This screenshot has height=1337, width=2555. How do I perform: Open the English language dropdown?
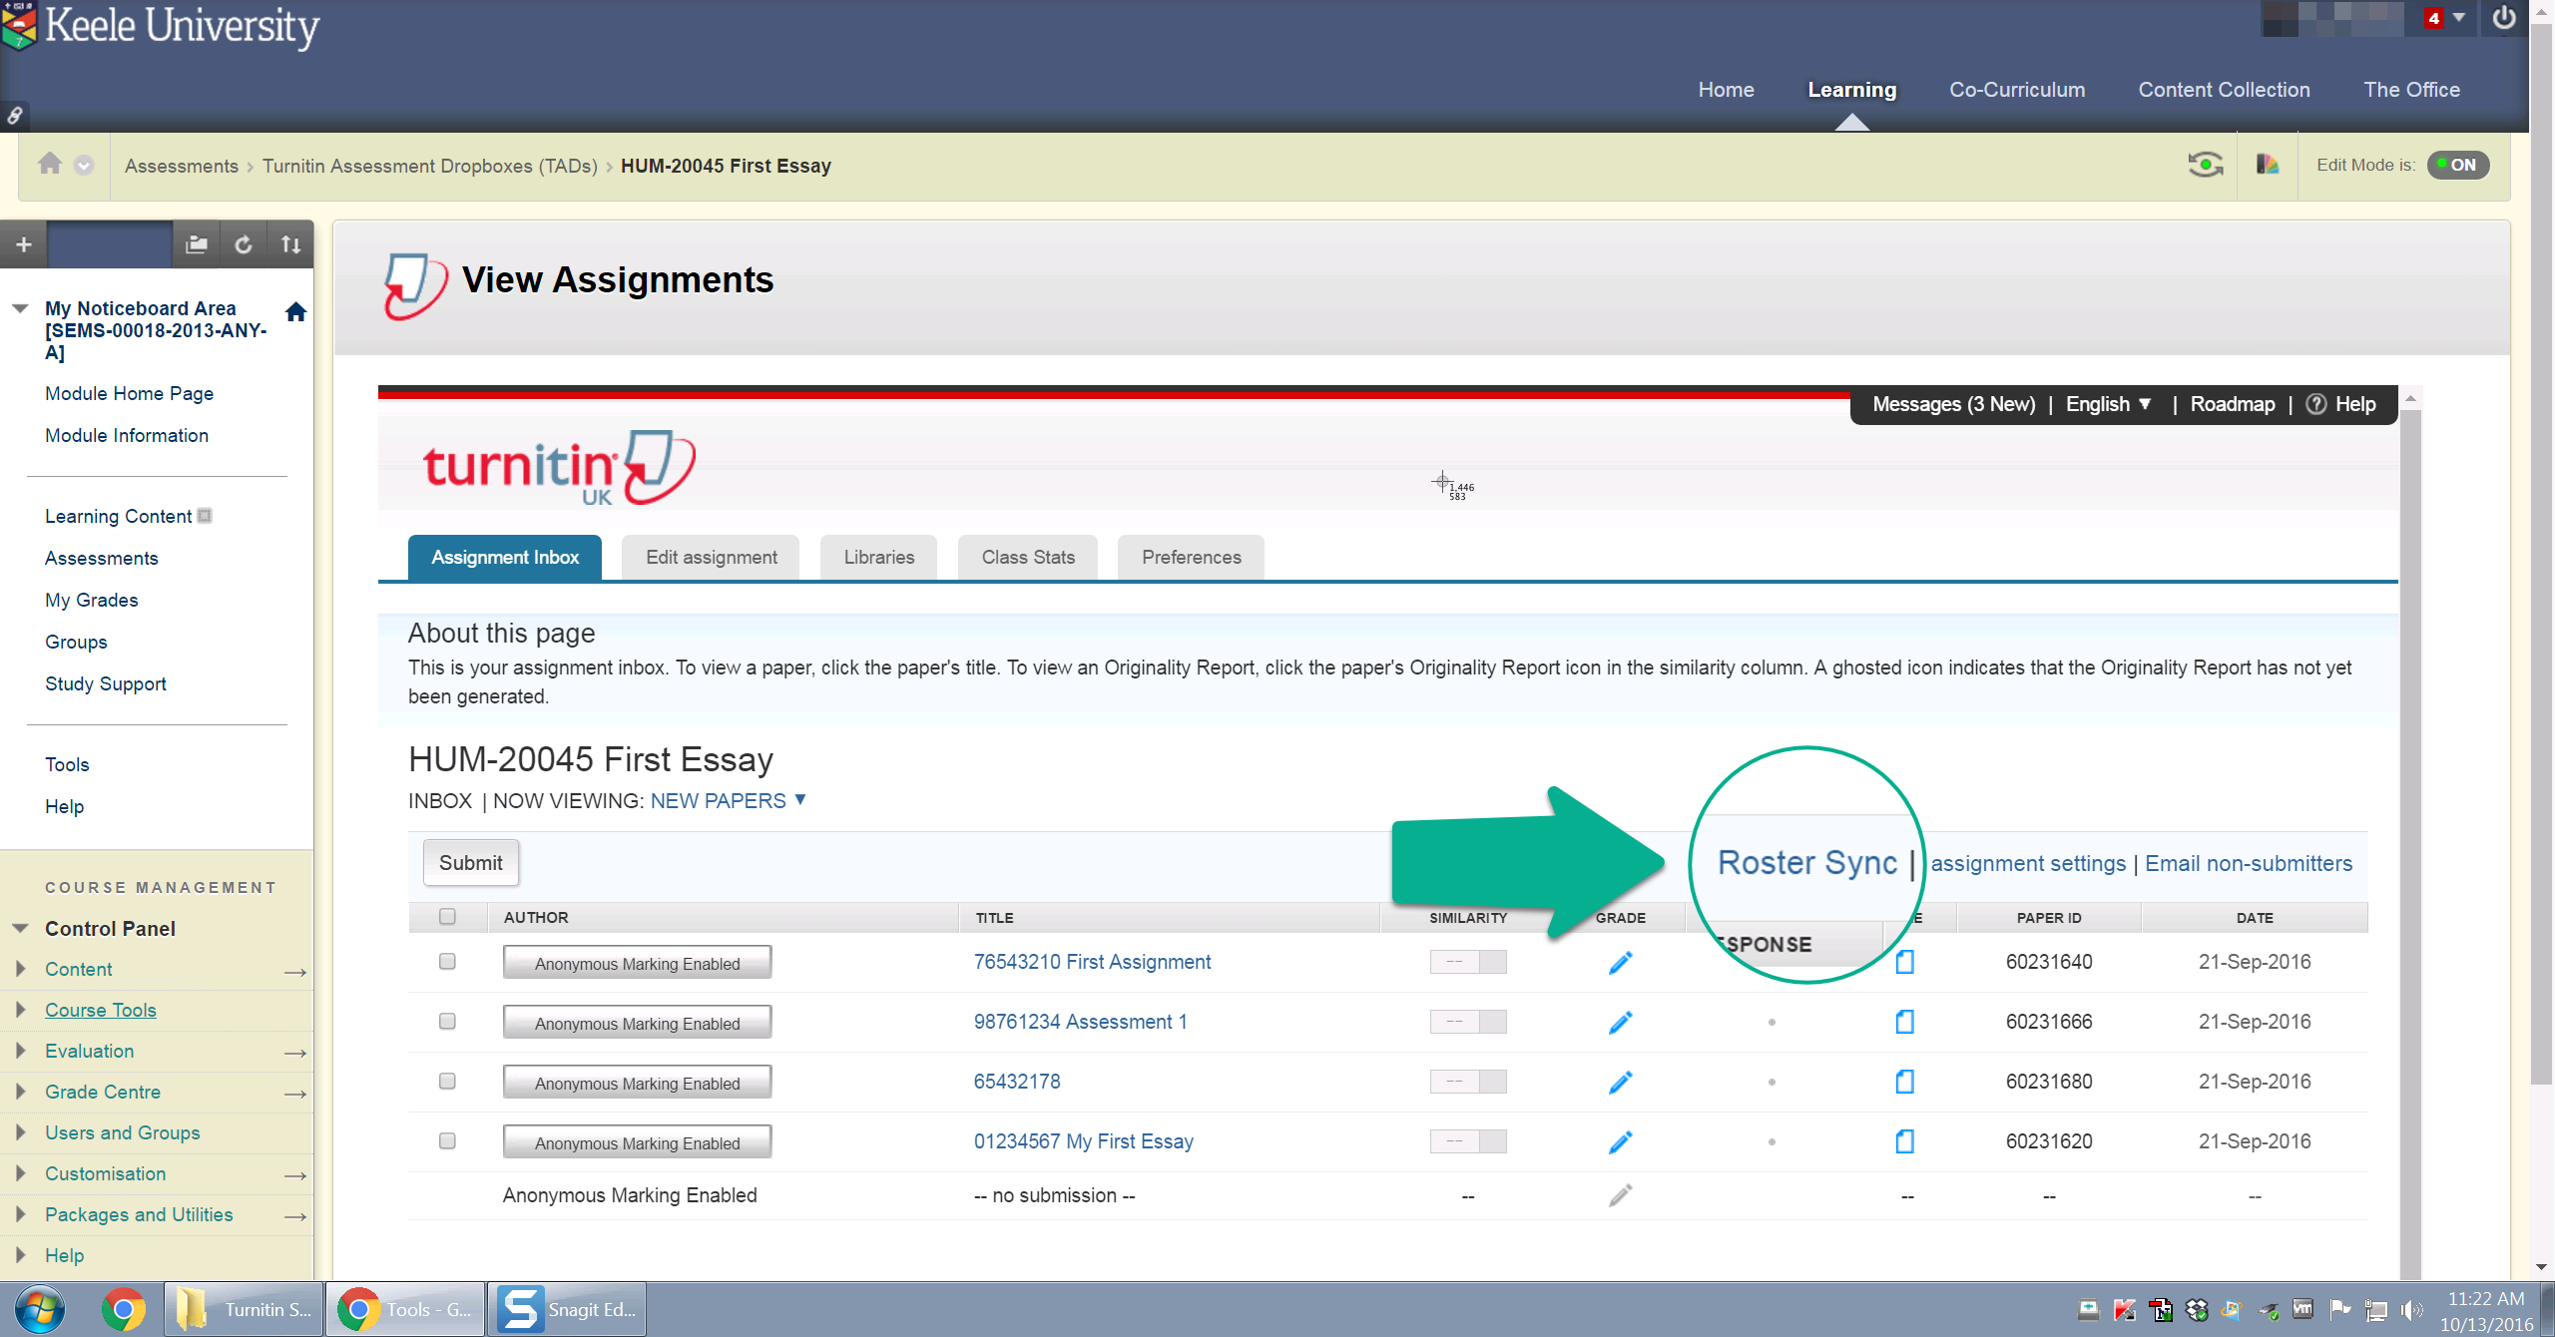[x=2108, y=404]
